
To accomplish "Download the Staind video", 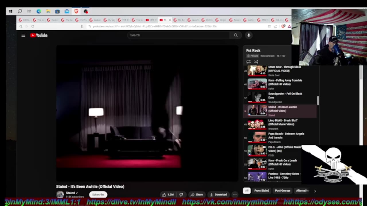I will click(x=218, y=195).
